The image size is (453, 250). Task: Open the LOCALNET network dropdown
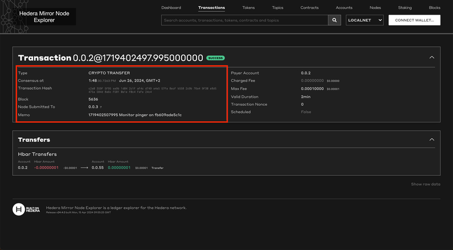coord(365,20)
